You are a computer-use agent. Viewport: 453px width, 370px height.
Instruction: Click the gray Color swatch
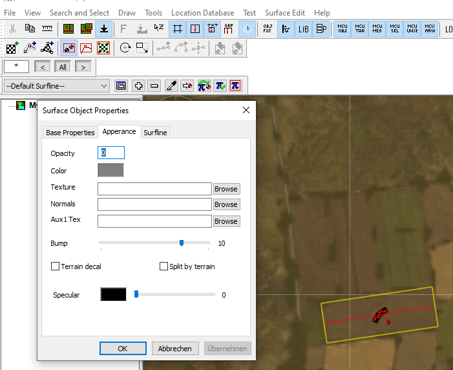pos(111,171)
